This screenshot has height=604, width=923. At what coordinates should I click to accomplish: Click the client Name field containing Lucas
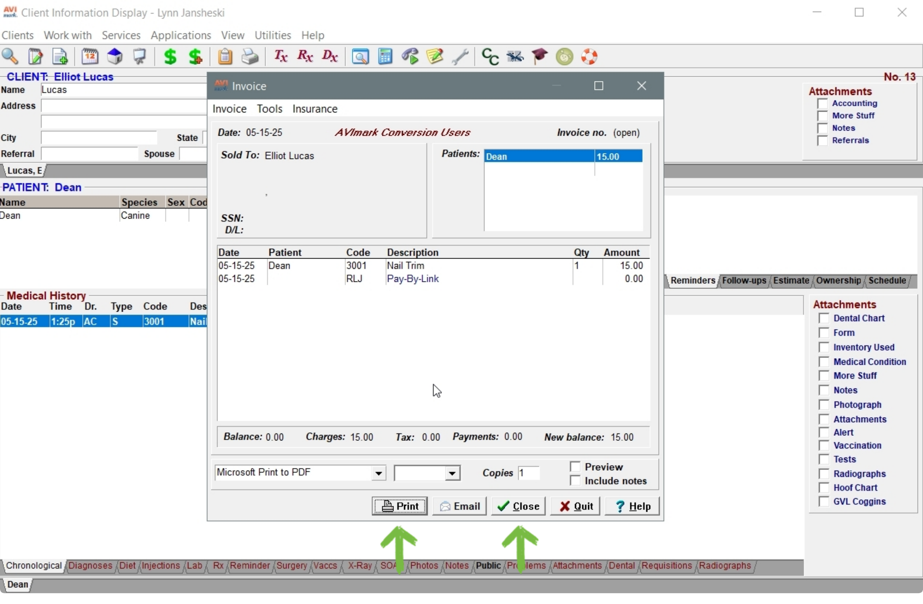[124, 90]
